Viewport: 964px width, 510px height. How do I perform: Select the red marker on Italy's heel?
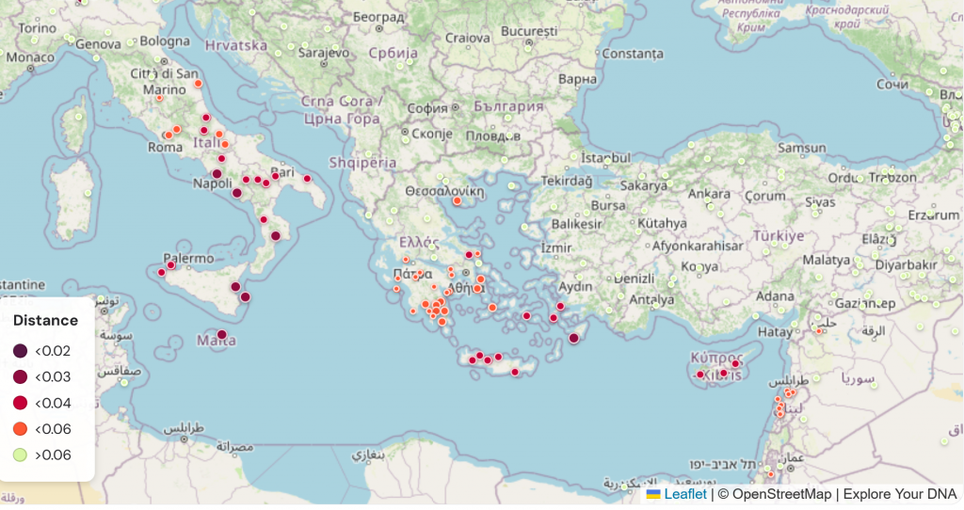pos(308,179)
